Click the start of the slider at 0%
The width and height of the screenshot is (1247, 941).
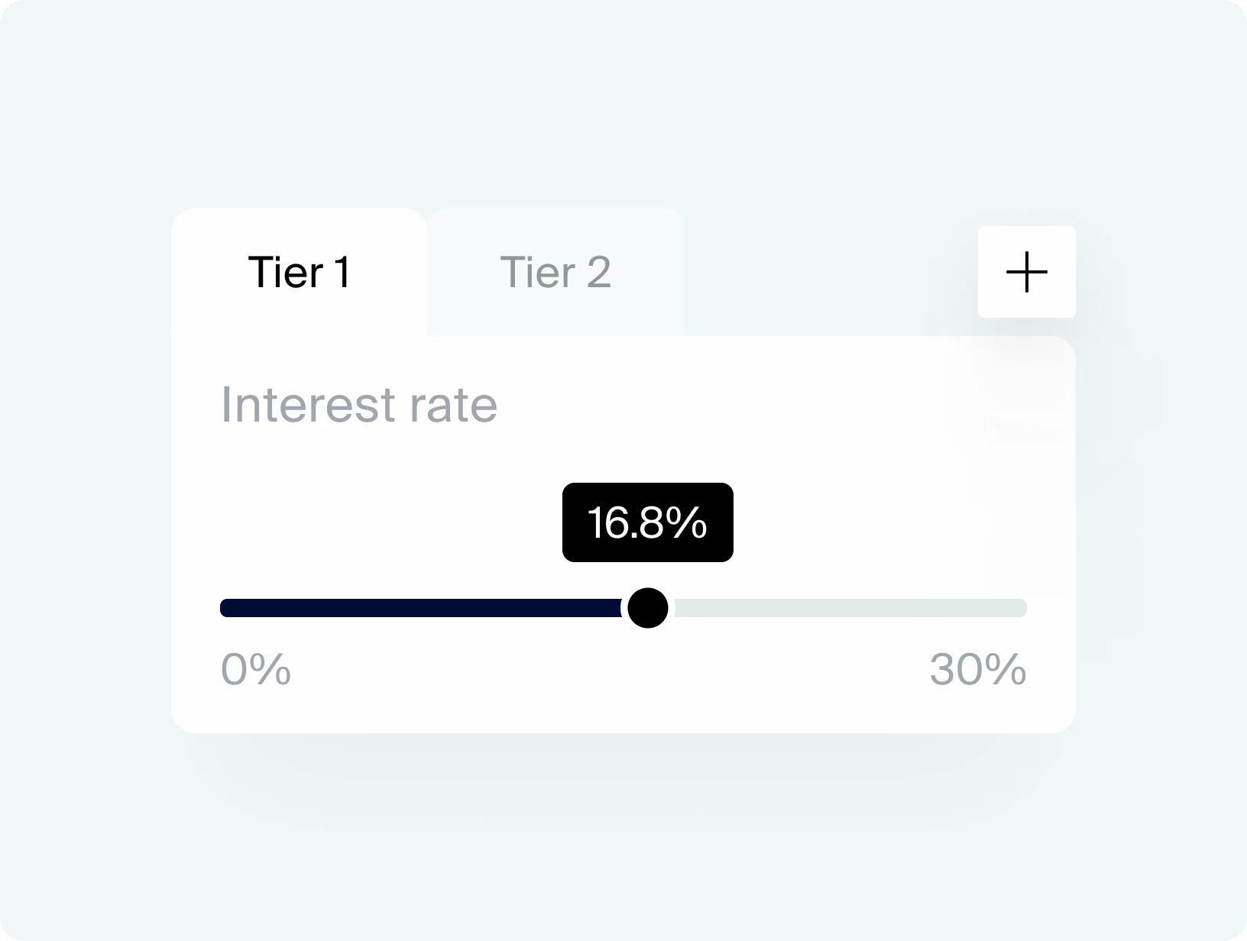pos(225,608)
